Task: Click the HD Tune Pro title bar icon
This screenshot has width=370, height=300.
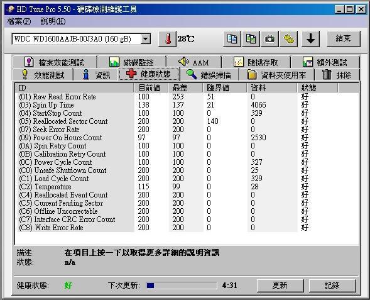Action: coord(11,9)
